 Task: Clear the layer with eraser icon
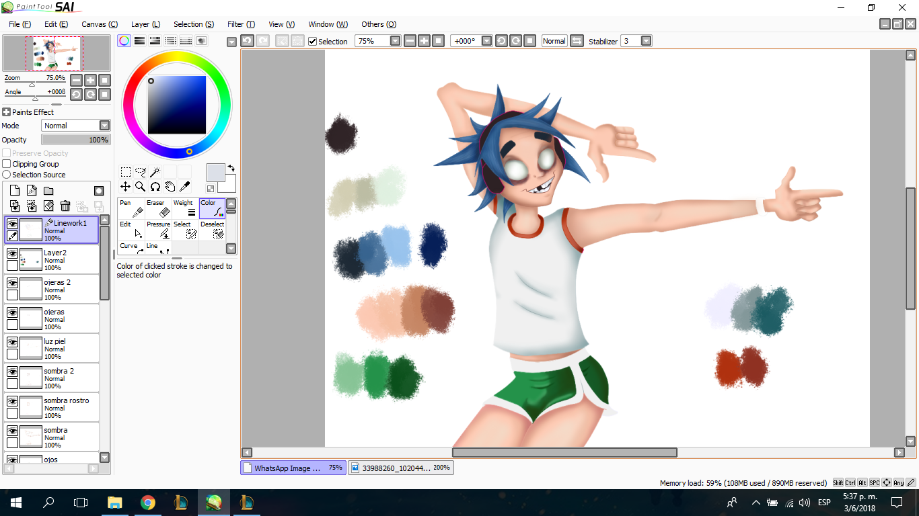click(x=48, y=206)
